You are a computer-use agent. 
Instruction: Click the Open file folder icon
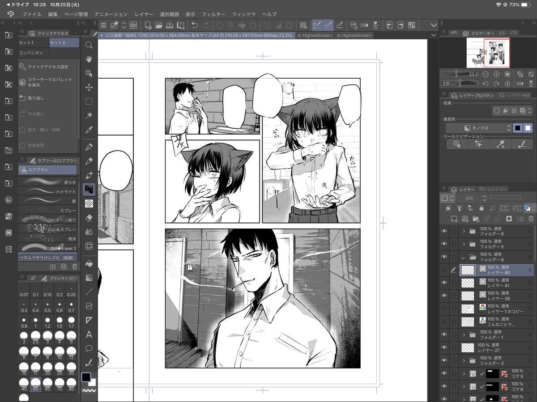coord(159,25)
